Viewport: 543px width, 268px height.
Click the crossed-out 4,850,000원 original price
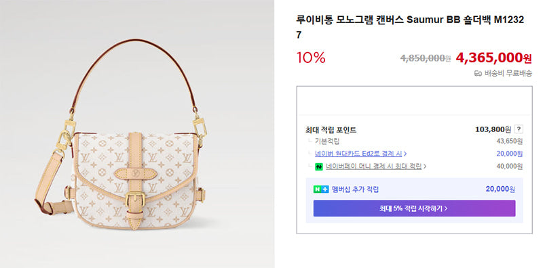coord(426,58)
